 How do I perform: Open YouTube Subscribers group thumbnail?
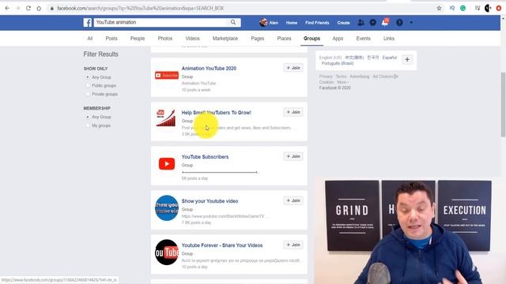point(167,164)
